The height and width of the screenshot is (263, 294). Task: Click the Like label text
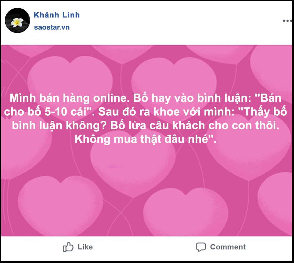pos(85,247)
